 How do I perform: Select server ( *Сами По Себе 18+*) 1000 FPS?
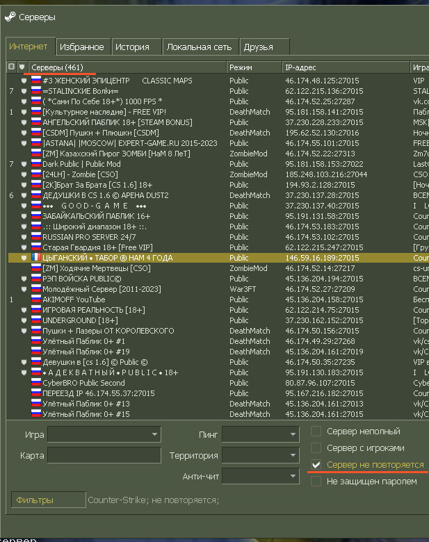coord(102,101)
